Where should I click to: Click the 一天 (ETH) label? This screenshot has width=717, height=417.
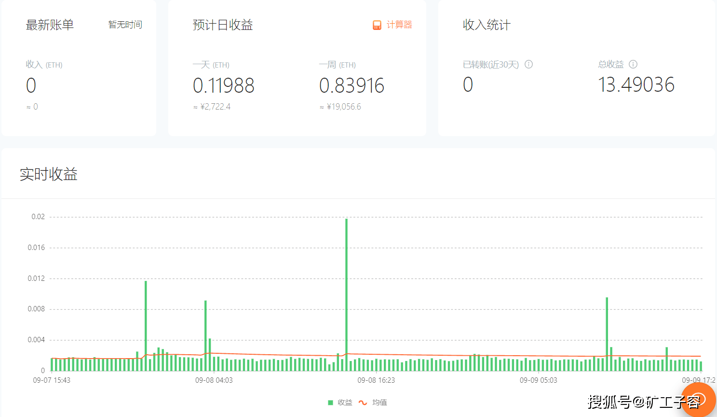(211, 65)
